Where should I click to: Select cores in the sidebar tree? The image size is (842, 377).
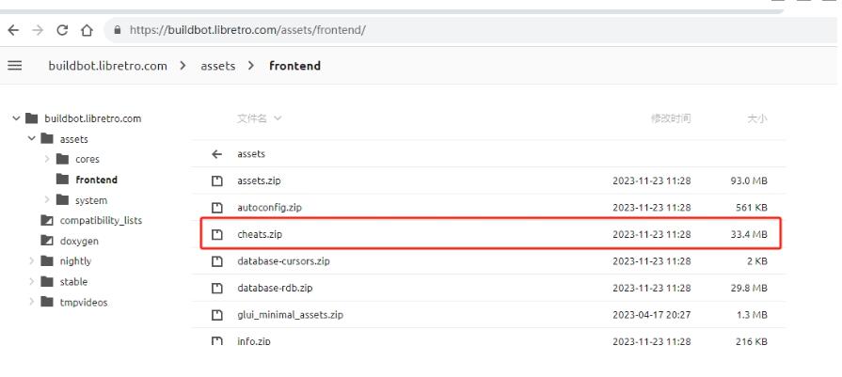click(87, 159)
